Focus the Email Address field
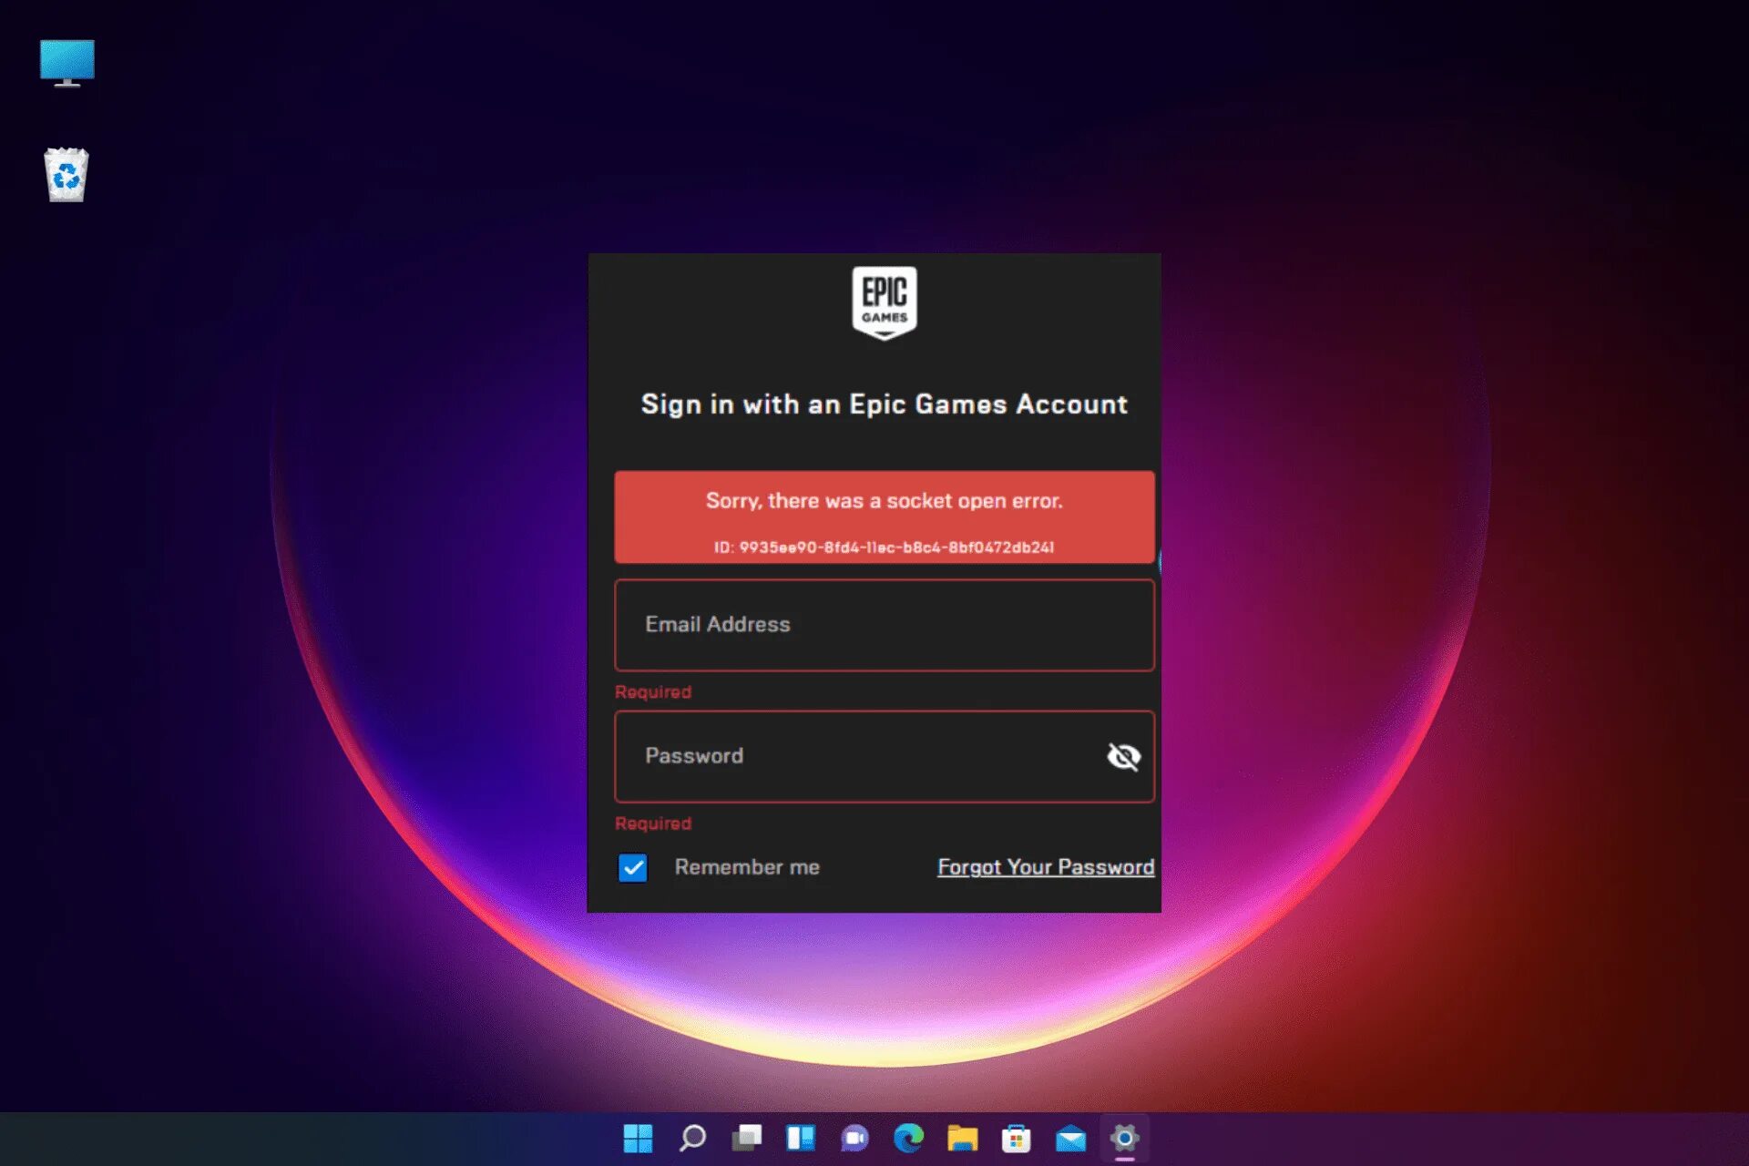The width and height of the screenshot is (1749, 1166). (x=884, y=625)
